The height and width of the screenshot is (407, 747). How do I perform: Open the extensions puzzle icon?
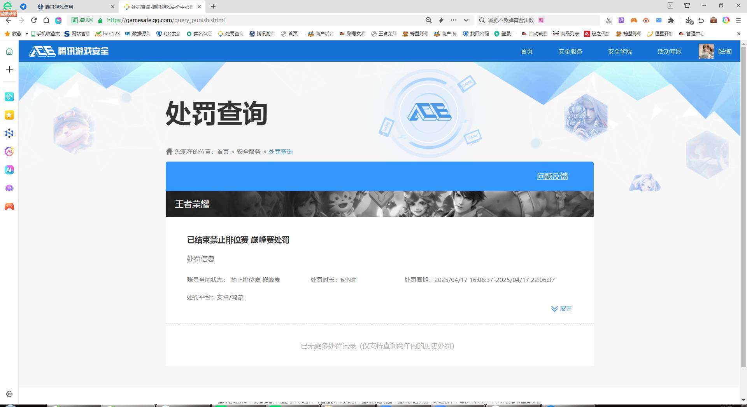pyautogui.click(x=671, y=20)
